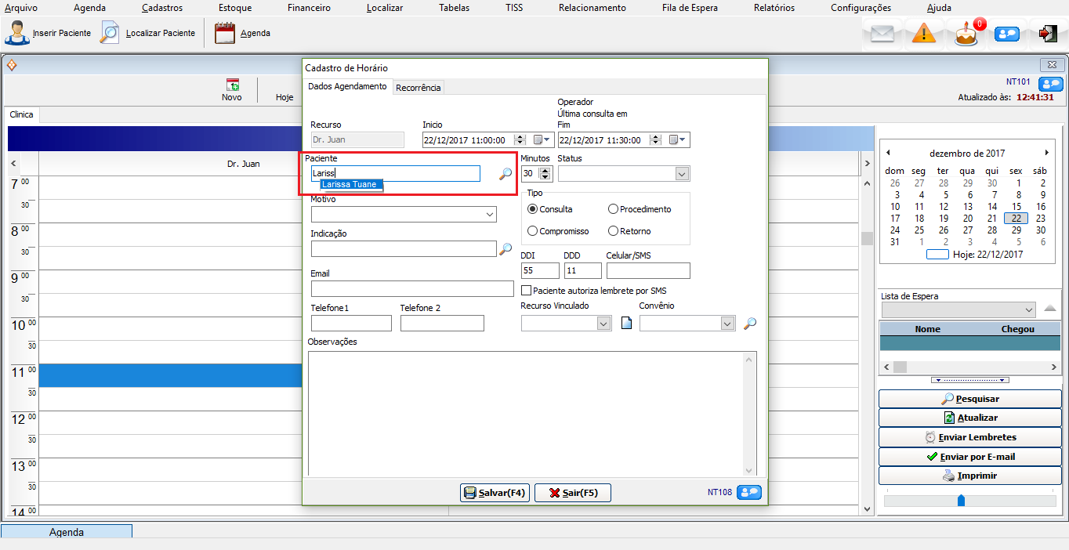Select the Larissa Tuane autocomplete suggestion
1069x550 pixels.
click(350, 185)
